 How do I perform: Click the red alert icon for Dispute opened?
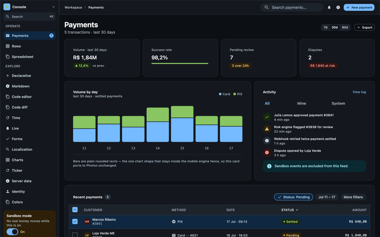(267, 153)
